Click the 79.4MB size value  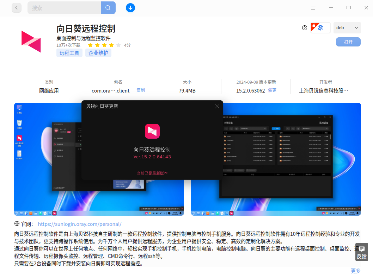pyautogui.click(x=187, y=91)
